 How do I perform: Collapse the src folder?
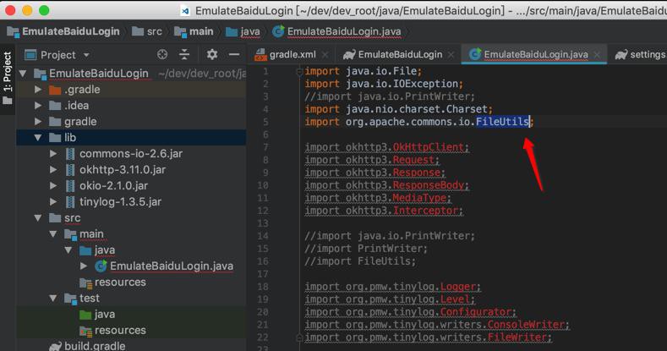38,218
